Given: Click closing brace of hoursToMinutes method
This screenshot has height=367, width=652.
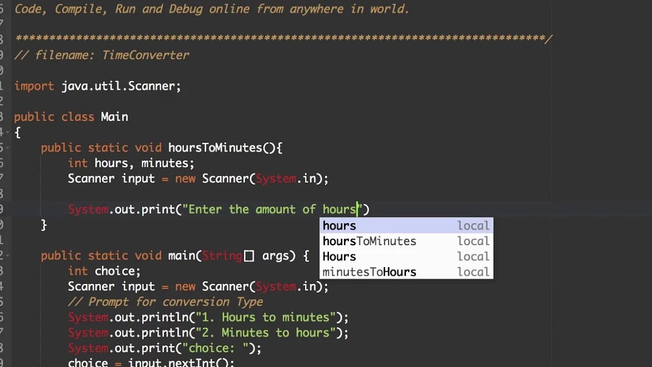Looking at the screenshot, I should point(44,225).
